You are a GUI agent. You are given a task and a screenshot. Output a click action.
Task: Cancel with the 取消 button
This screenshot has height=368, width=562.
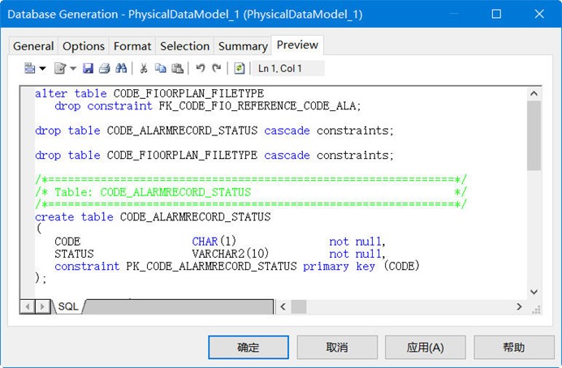337,347
